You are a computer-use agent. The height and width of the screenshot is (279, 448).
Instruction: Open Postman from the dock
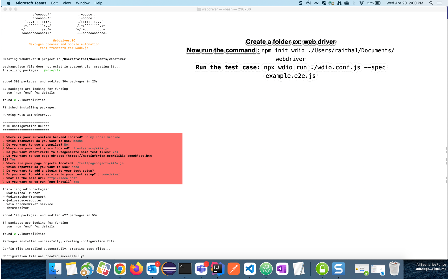(234, 269)
